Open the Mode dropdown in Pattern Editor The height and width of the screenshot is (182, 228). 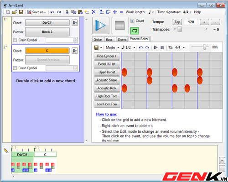112,47
